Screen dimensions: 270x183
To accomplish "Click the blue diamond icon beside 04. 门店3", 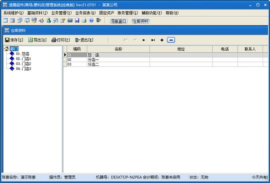I will (x=12, y=69).
